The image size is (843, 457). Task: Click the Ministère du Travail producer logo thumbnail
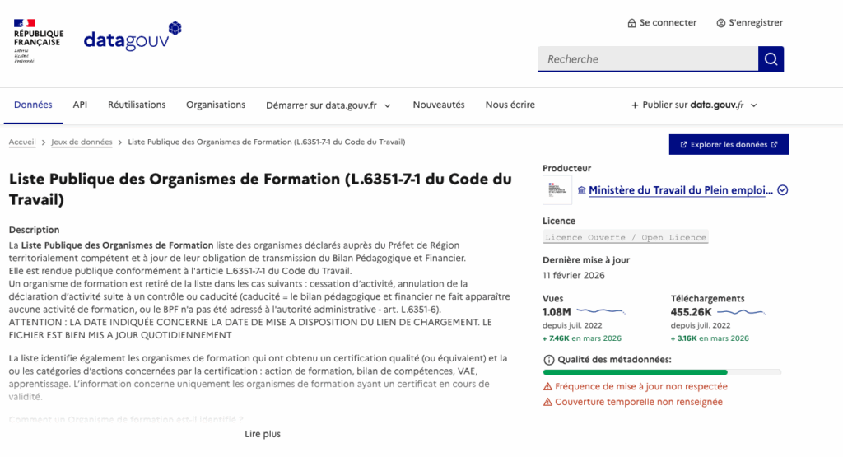(x=557, y=190)
